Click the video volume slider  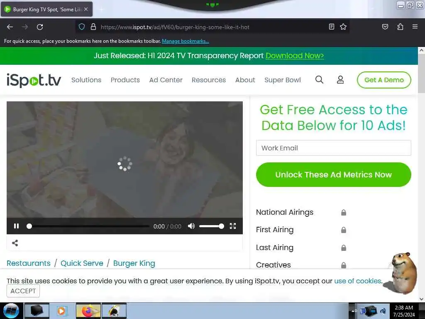(211, 226)
